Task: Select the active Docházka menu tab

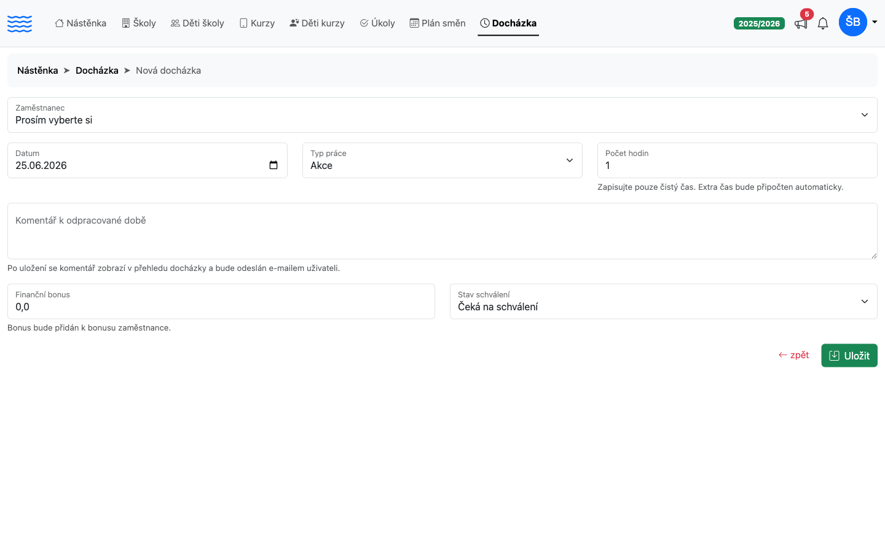Action: coord(508,23)
